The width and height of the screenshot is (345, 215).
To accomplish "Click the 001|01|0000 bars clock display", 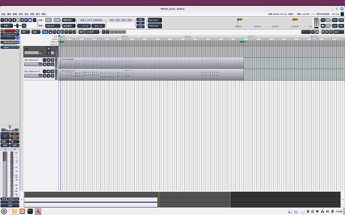I will pos(90,20).
